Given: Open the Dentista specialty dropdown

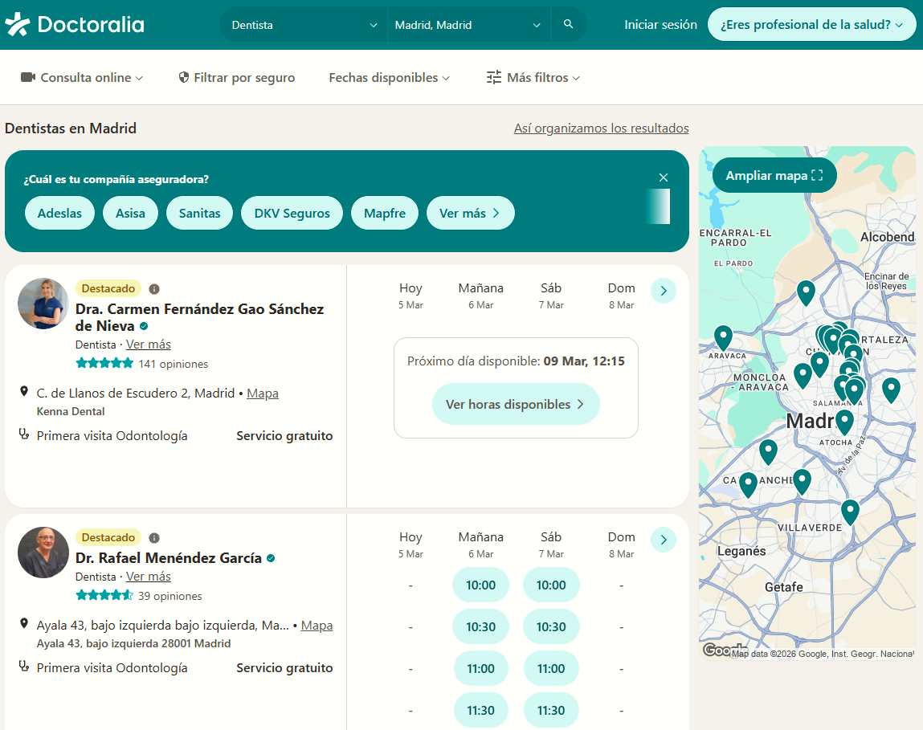Looking at the screenshot, I should pos(303,24).
